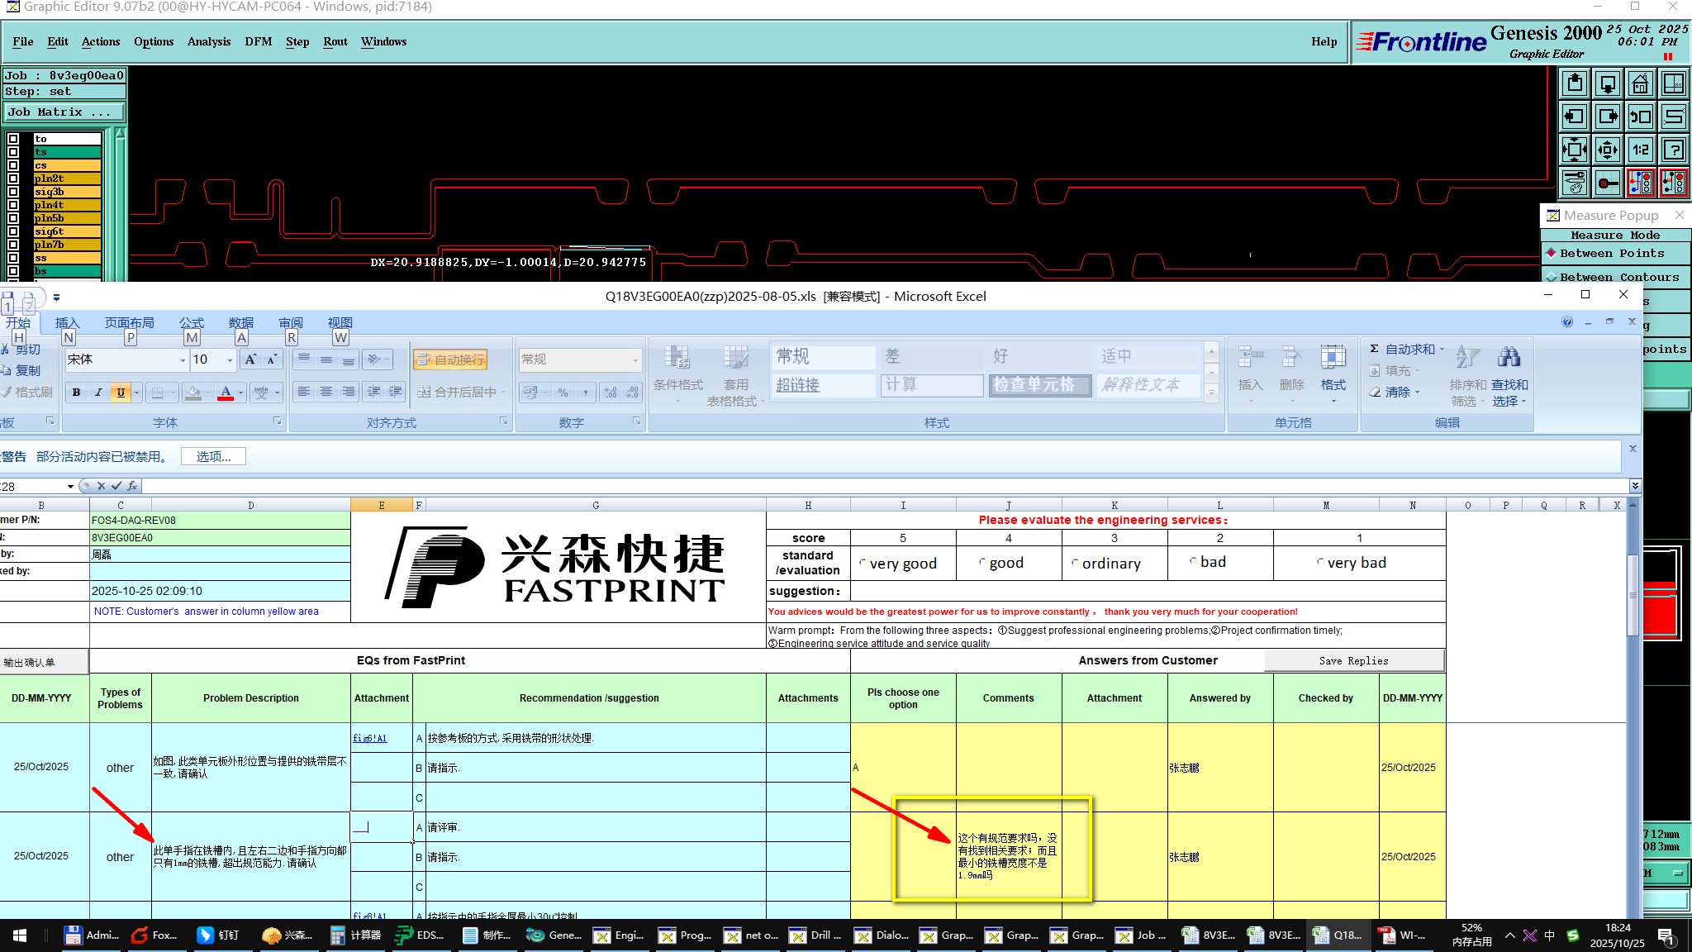This screenshot has width=1692, height=952.
Task: Select the 'very good' radio button
Action: 863,563
